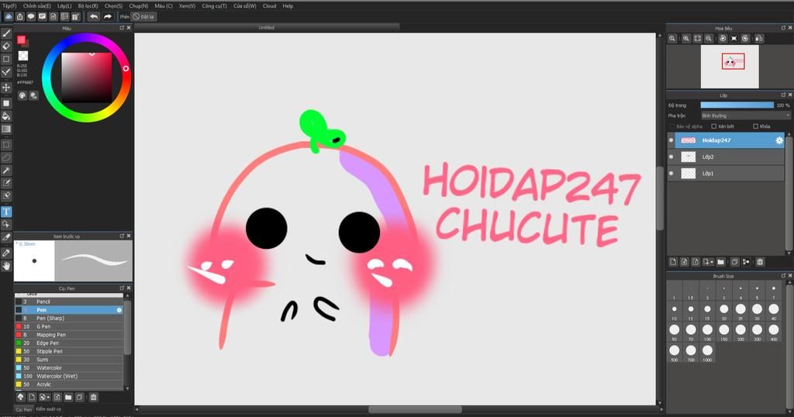Open the Lớp(L) menu
Image resolution: width=794 pixels, height=417 pixels.
pyautogui.click(x=64, y=6)
